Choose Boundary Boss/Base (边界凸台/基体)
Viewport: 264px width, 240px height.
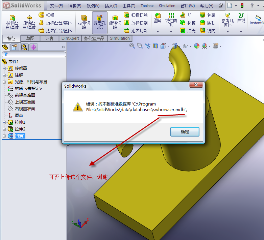tap(55, 31)
